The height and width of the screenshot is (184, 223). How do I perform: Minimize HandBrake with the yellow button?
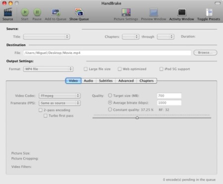[x=10, y=3]
